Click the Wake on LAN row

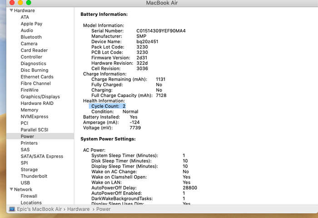point(141,182)
